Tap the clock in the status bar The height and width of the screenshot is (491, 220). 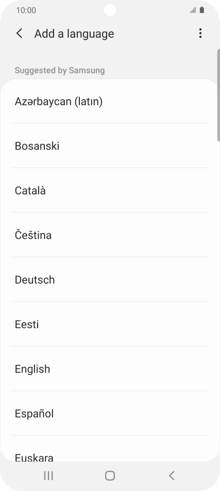pos(26,10)
